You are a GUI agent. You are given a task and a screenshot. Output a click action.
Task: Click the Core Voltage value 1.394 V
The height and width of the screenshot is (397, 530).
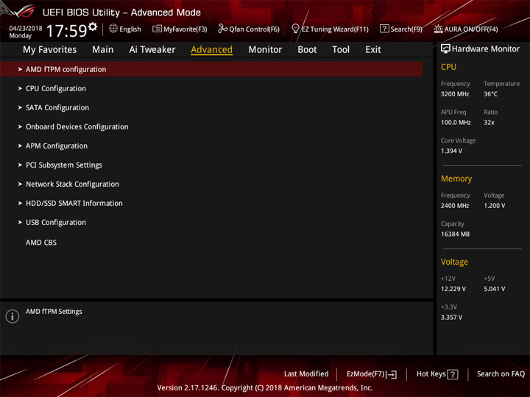[x=451, y=151]
